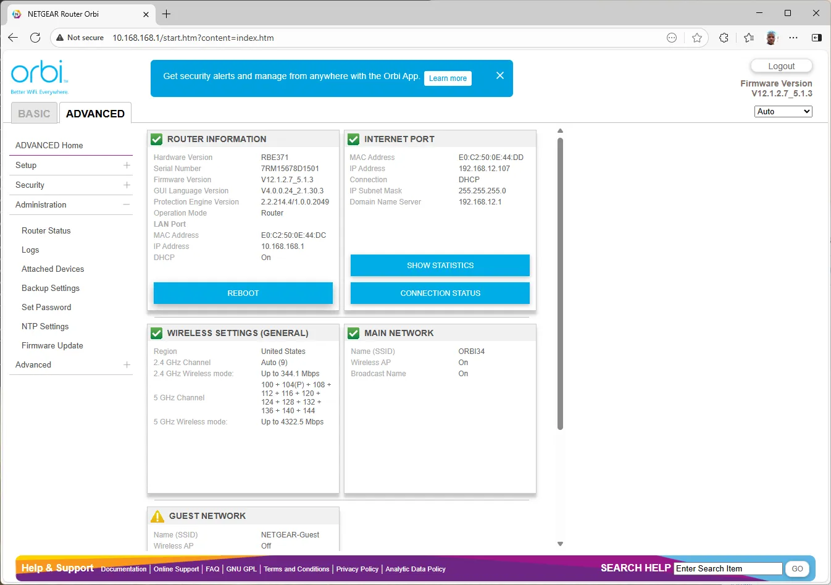Open Terms and Conditions link
The height and width of the screenshot is (585, 831).
click(296, 569)
